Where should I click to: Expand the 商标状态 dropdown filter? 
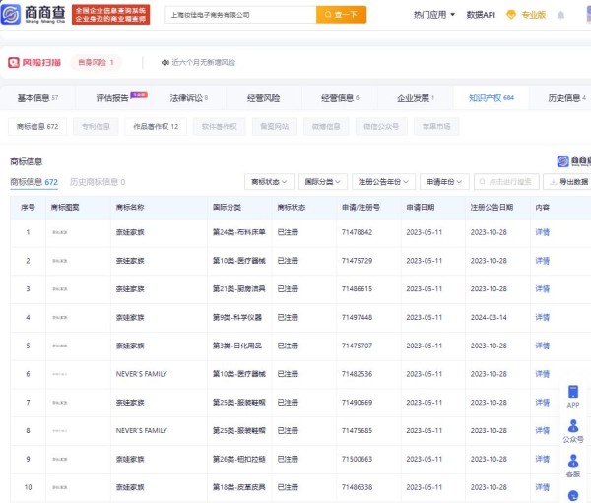click(x=268, y=182)
